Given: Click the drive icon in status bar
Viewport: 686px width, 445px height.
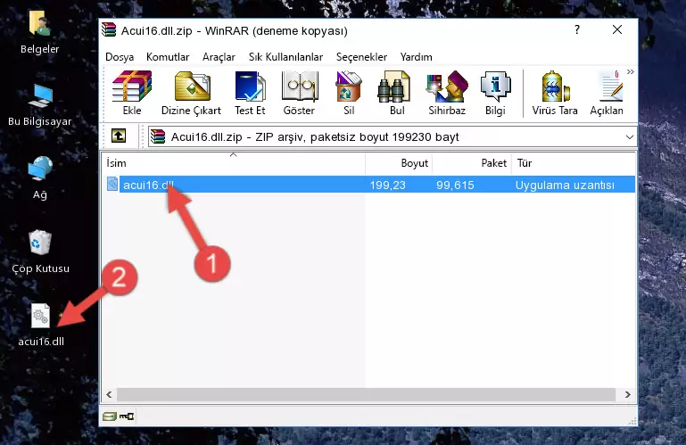Looking at the screenshot, I should click(110, 416).
